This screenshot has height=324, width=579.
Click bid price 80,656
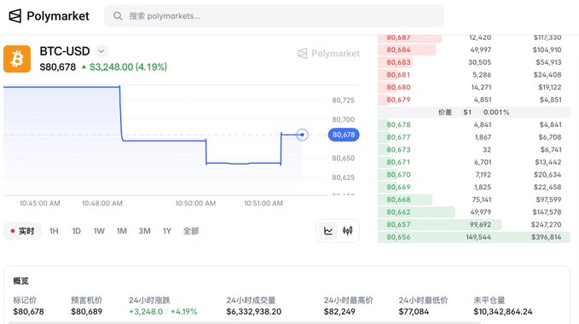click(398, 237)
